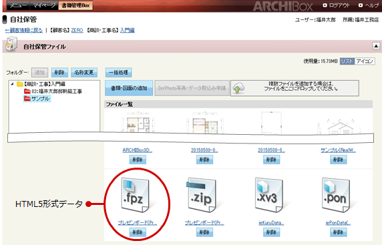Click the first floor plan thumbnail

click(x=138, y=122)
